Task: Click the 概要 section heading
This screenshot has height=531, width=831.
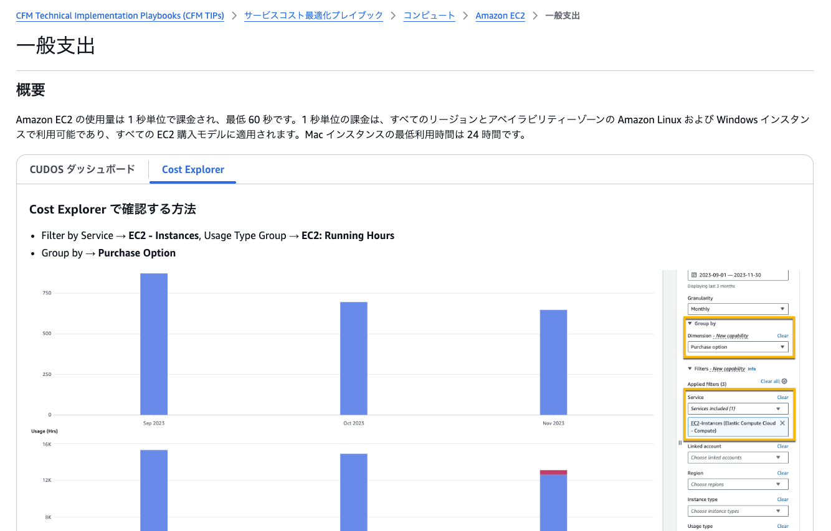Action: [x=31, y=90]
